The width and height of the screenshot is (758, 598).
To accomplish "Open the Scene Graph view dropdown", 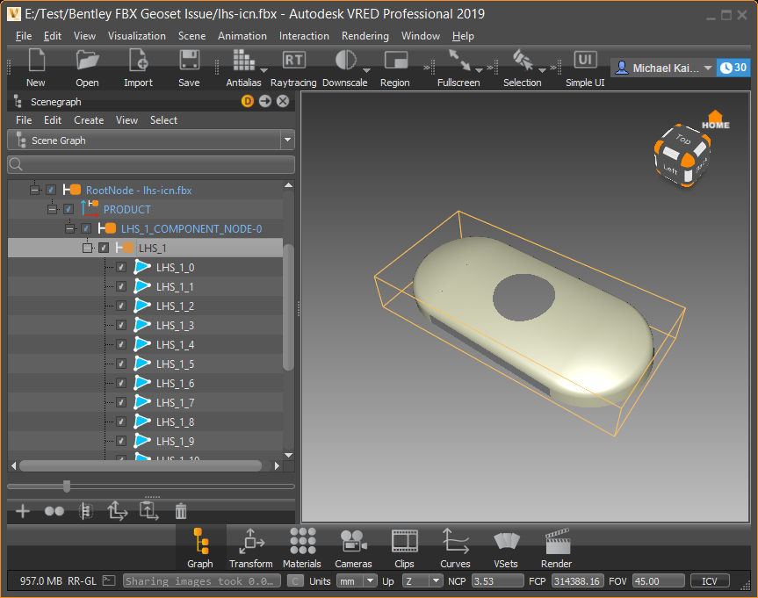I will 287,140.
